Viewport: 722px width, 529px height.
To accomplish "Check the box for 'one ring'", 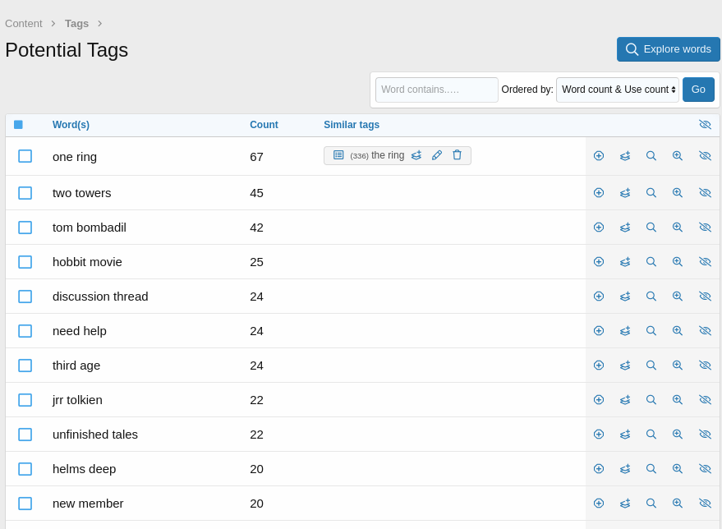I will point(25,156).
